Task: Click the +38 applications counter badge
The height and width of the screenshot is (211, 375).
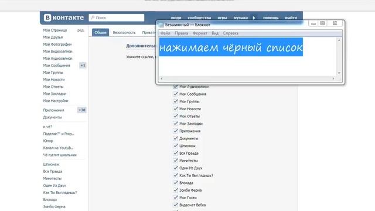Action: [82, 110]
